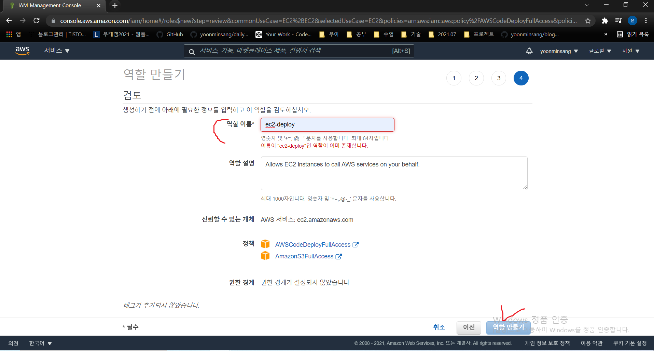Click the AmazonS3FullAccess policy box icon

(265, 256)
